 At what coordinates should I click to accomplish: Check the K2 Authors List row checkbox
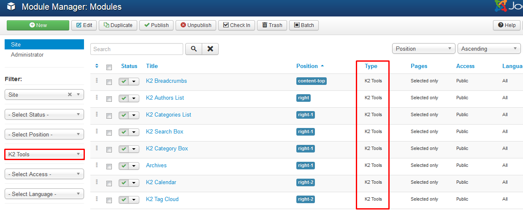point(109,99)
